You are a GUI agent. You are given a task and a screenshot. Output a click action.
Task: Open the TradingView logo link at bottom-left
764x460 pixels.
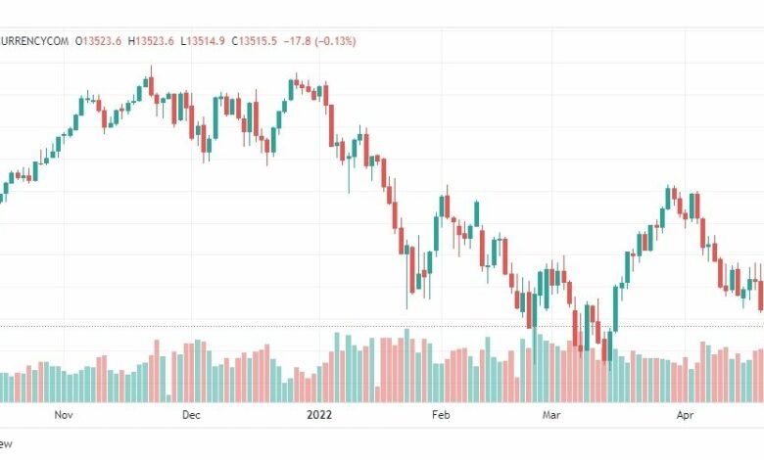point(6,443)
